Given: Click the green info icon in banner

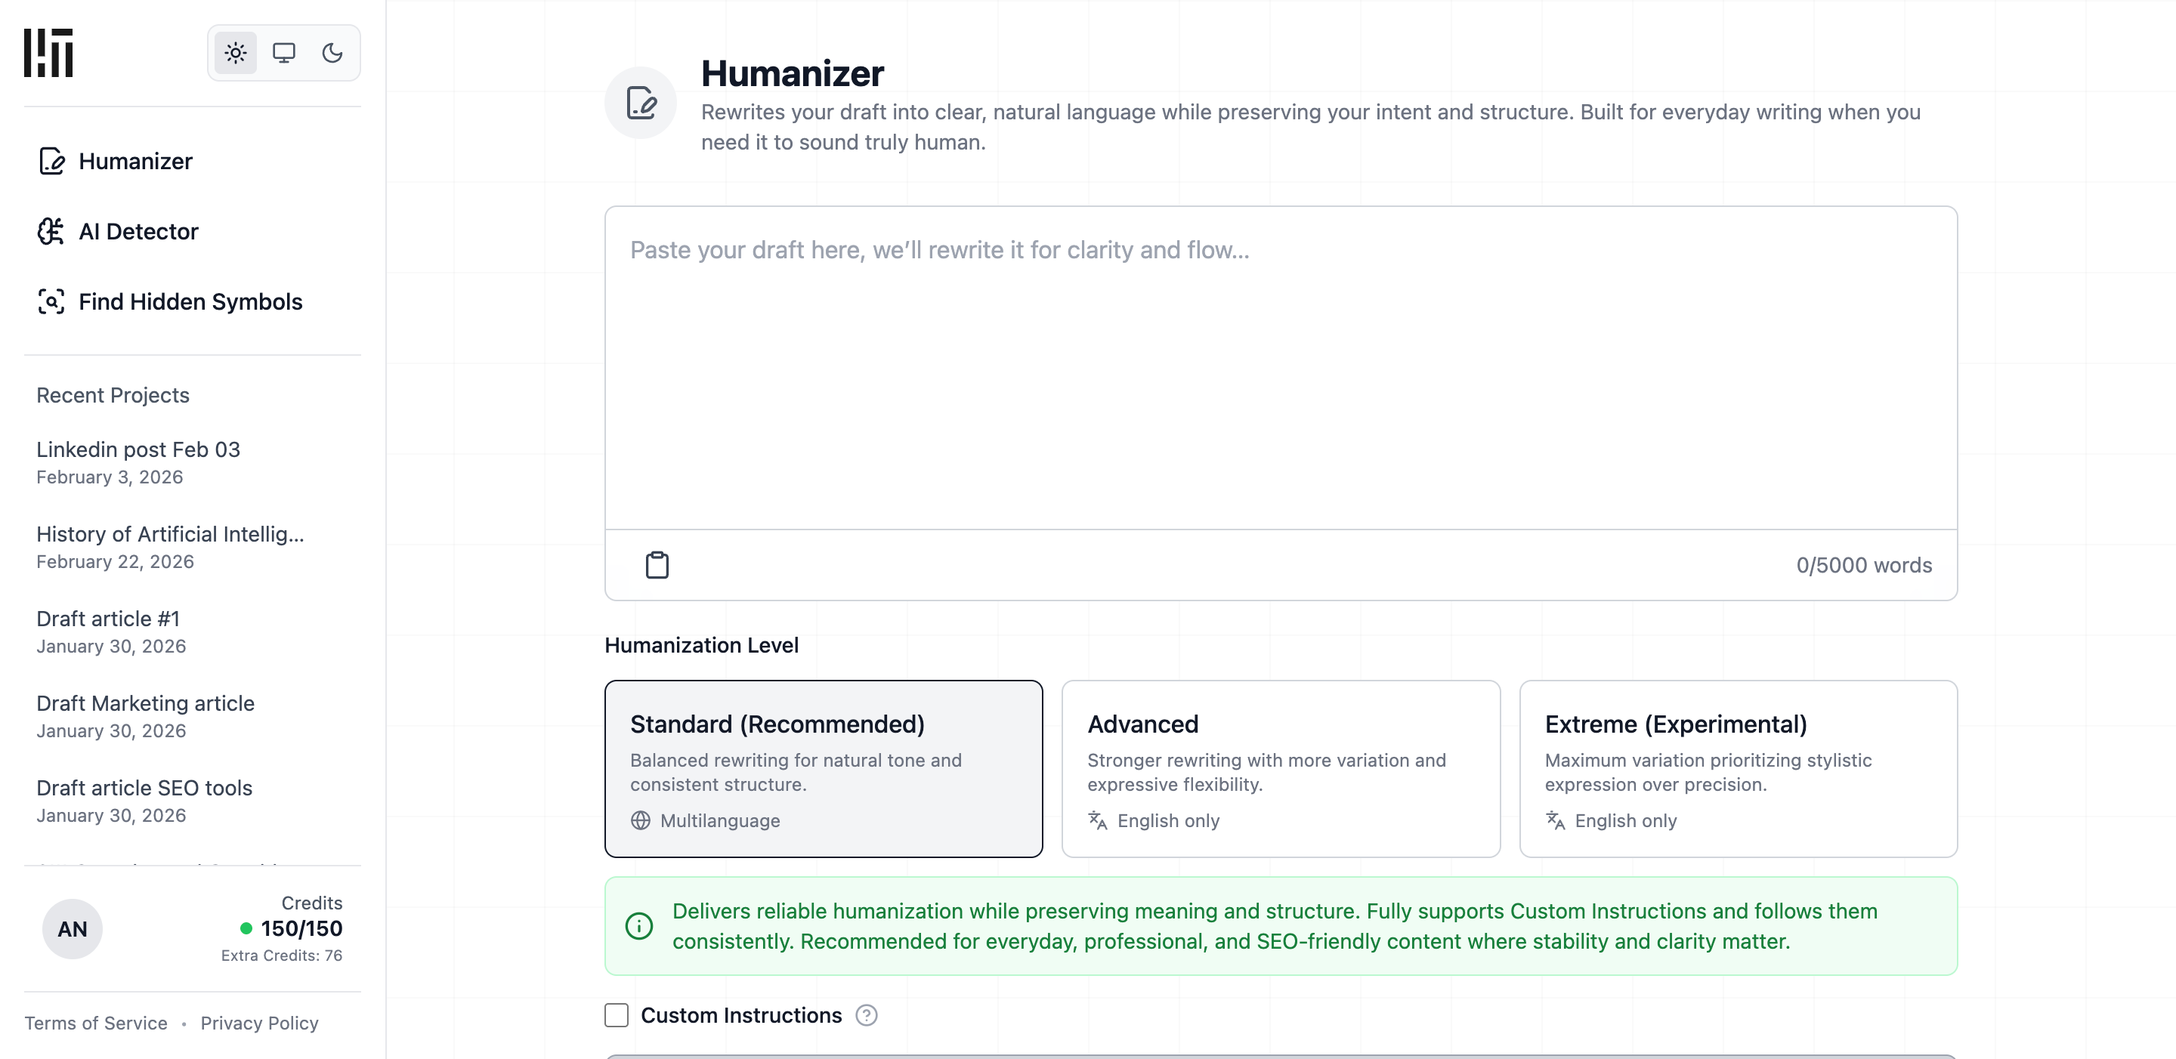Looking at the screenshot, I should tap(639, 925).
